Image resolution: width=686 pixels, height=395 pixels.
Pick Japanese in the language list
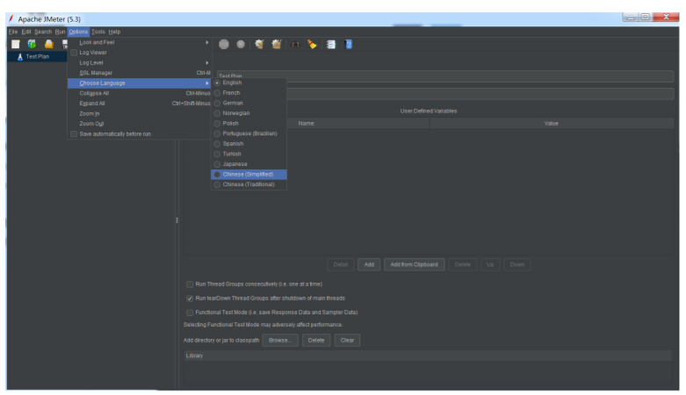pyautogui.click(x=249, y=164)
